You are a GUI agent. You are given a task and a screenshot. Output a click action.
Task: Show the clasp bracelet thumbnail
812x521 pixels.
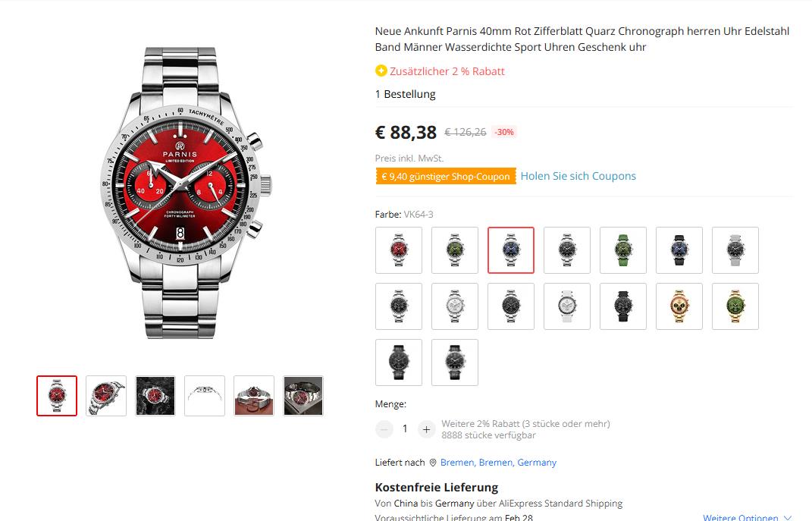(x=205, y=396)
